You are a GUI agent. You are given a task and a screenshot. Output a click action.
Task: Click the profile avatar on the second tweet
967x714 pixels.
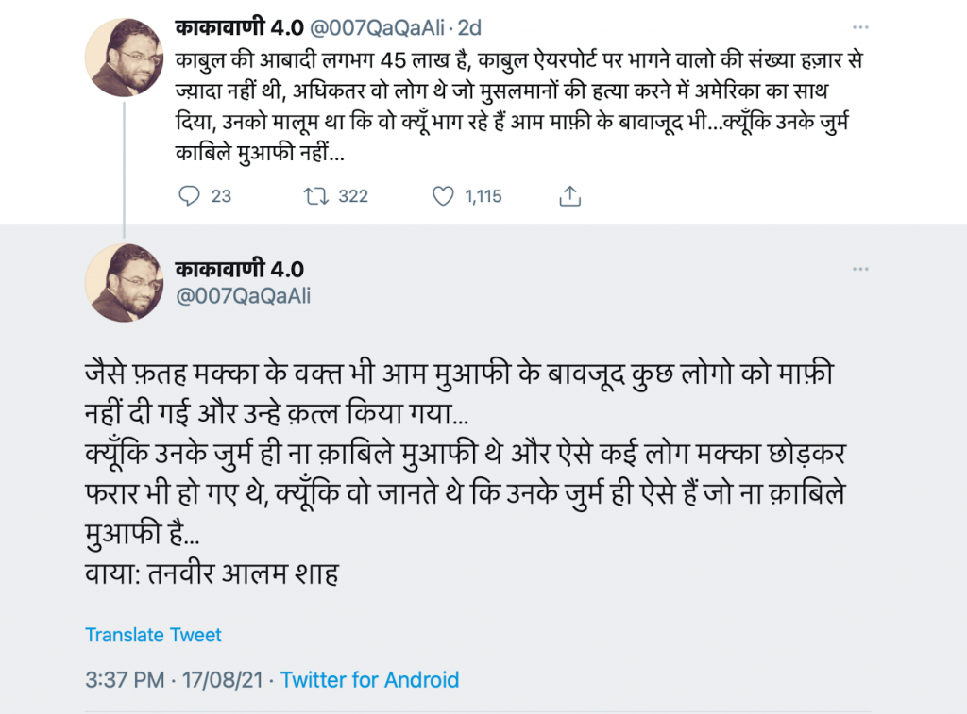[126, 283]
